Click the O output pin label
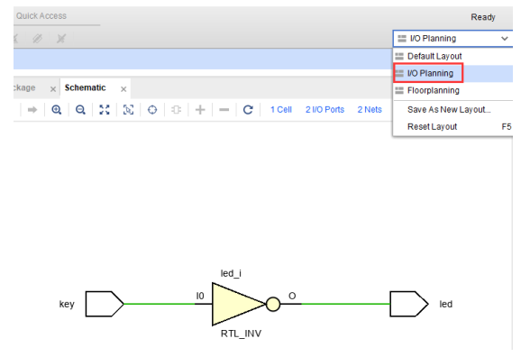The height and width of the screenshot is (357, 521). (292, 296)
